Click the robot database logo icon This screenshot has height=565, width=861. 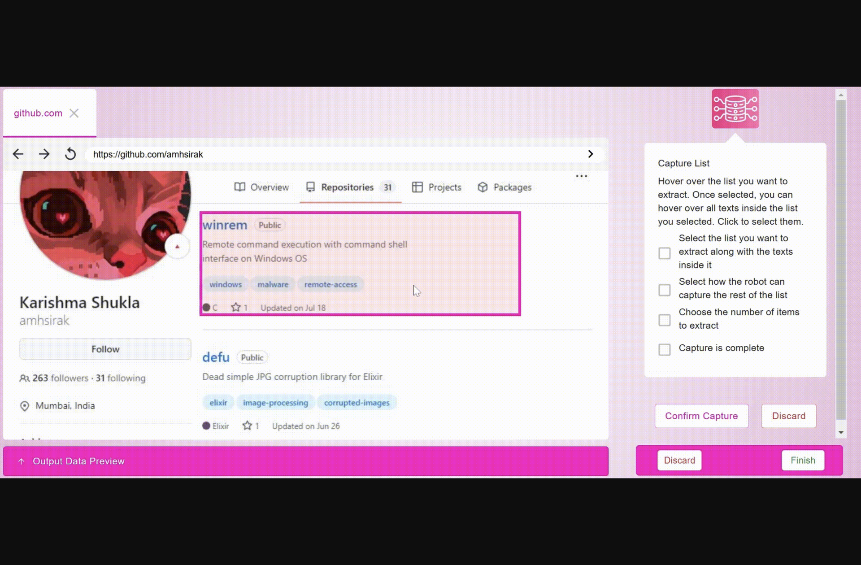click(x=735, y=109)
